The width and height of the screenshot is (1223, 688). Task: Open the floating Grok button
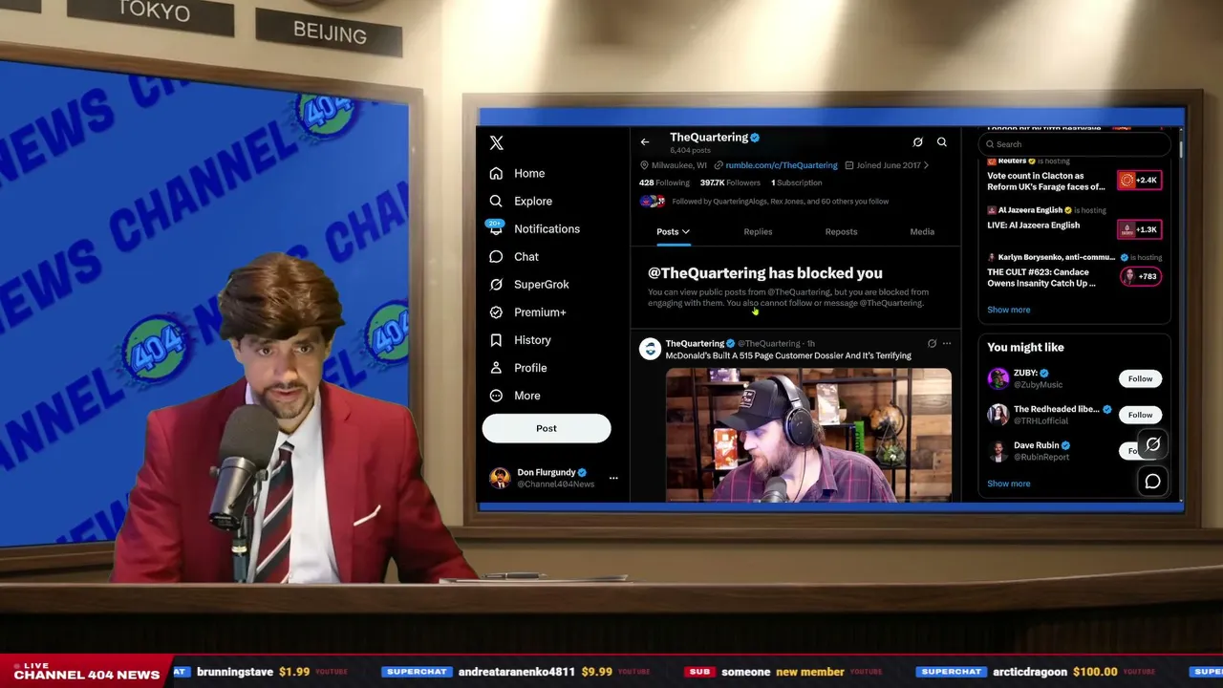point(1153,444)
